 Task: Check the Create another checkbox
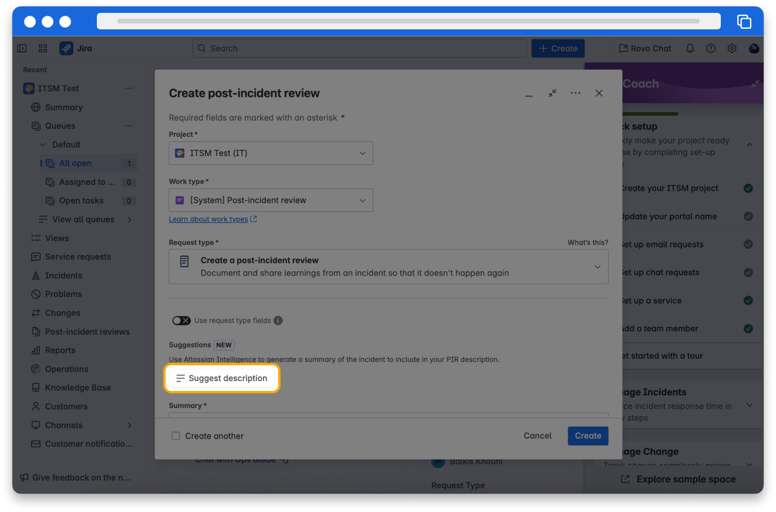pyautogui.click(x=176, y=436)
